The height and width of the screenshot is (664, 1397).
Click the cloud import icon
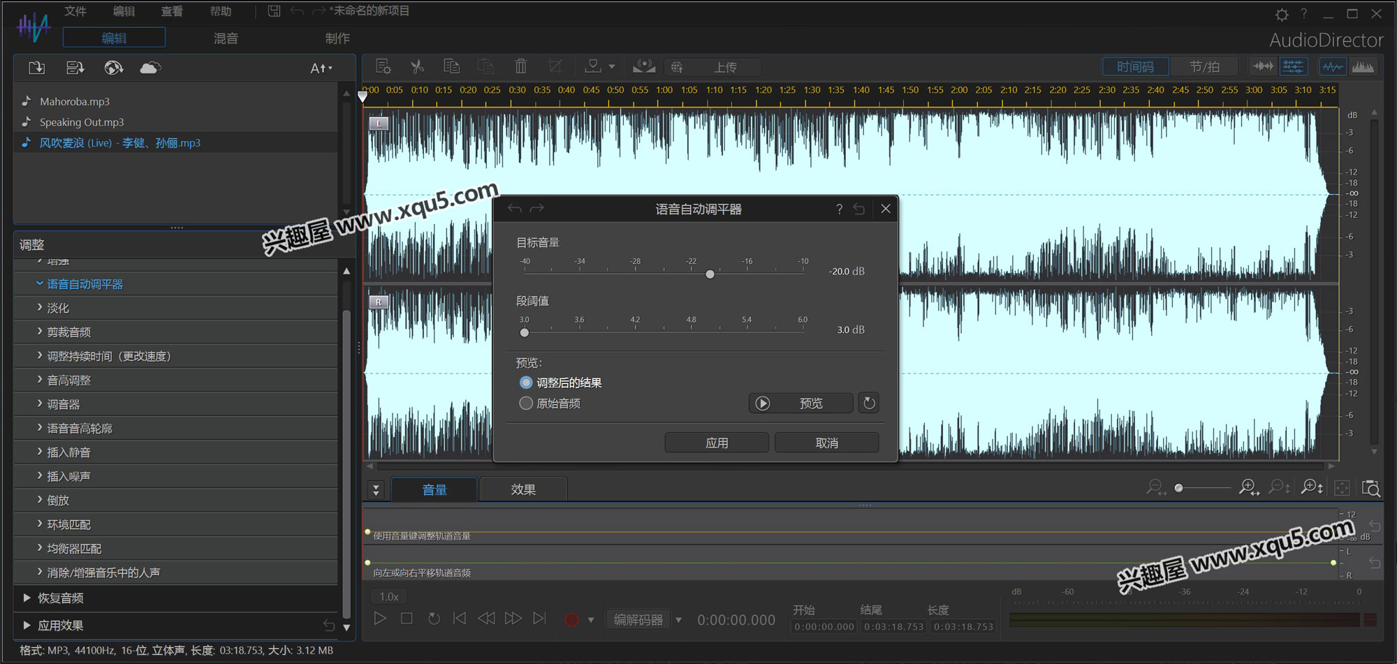click(150, 68)
